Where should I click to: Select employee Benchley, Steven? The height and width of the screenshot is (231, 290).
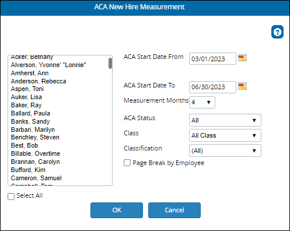[35, 137]
